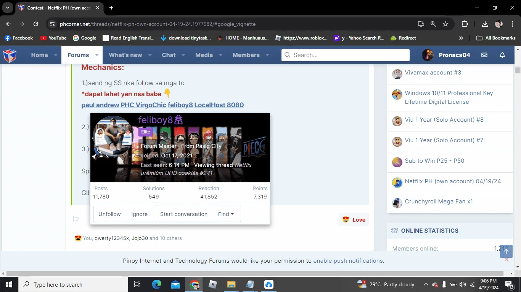Click the Ignore button

140,214
